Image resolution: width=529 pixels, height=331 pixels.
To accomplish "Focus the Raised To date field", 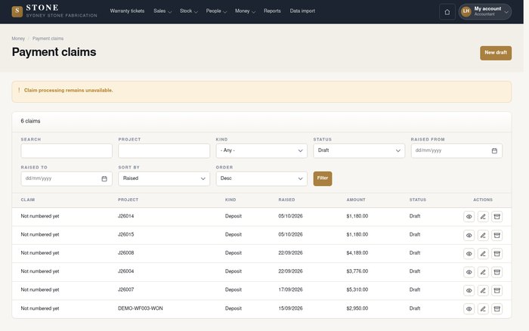I will pos(67,179).
